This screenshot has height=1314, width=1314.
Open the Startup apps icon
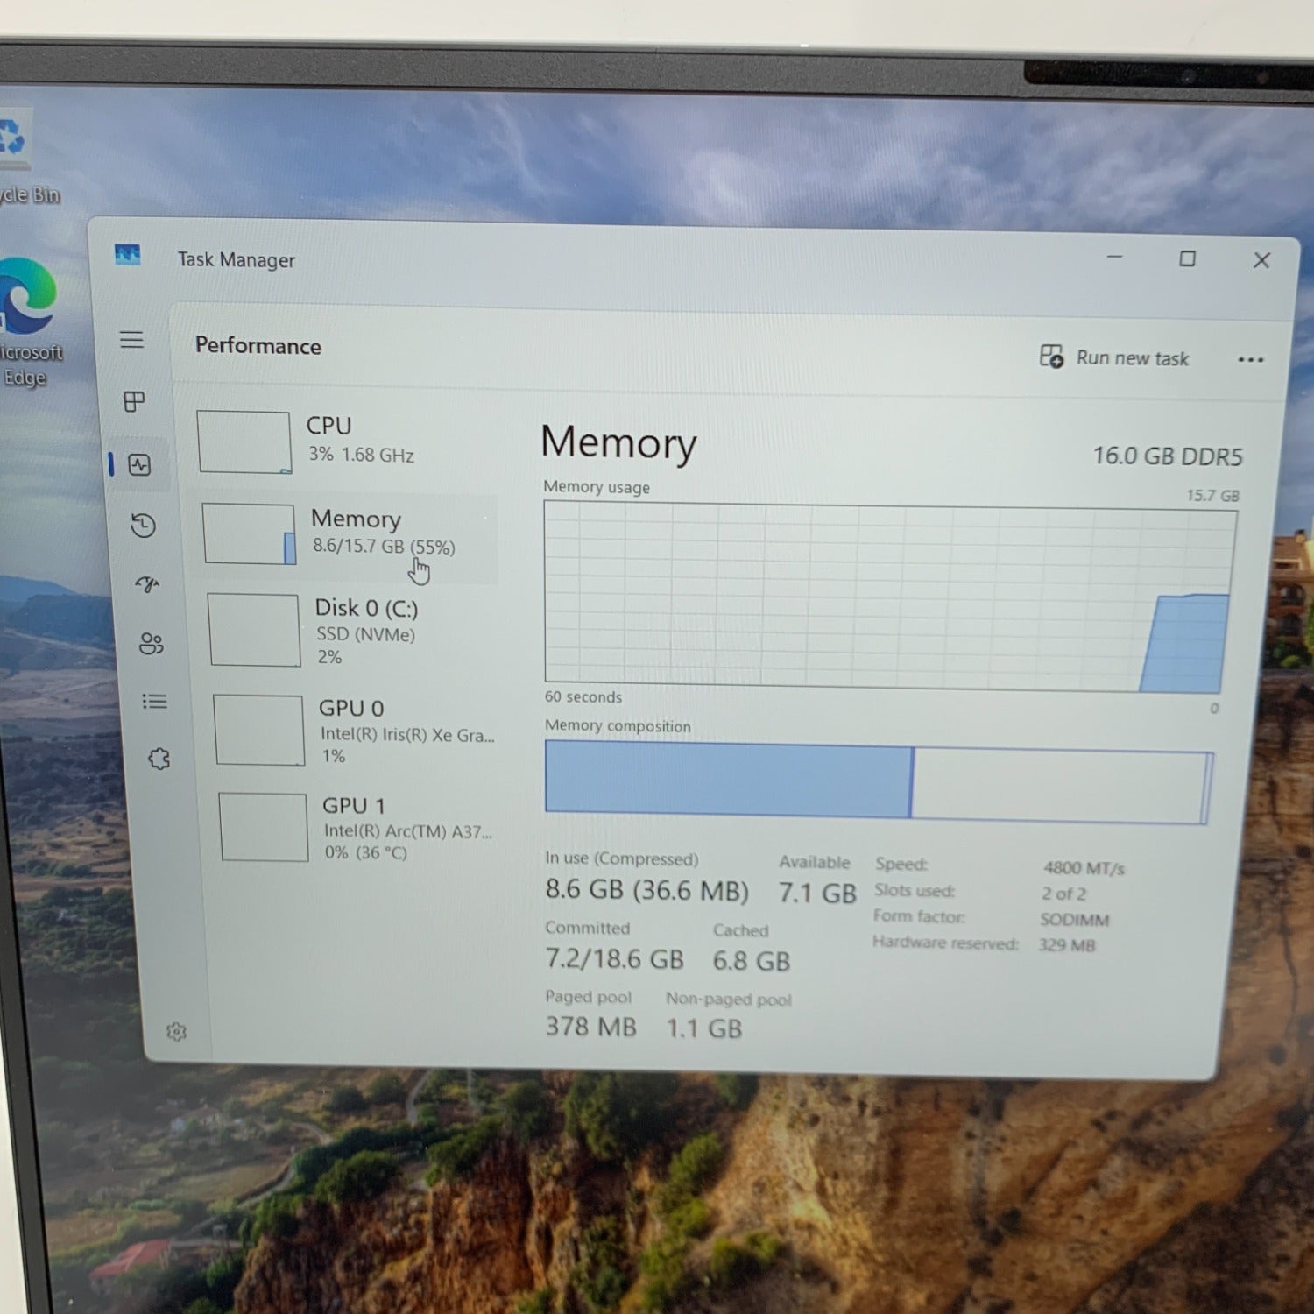[147, 584]
